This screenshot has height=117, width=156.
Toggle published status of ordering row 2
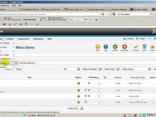79,90
